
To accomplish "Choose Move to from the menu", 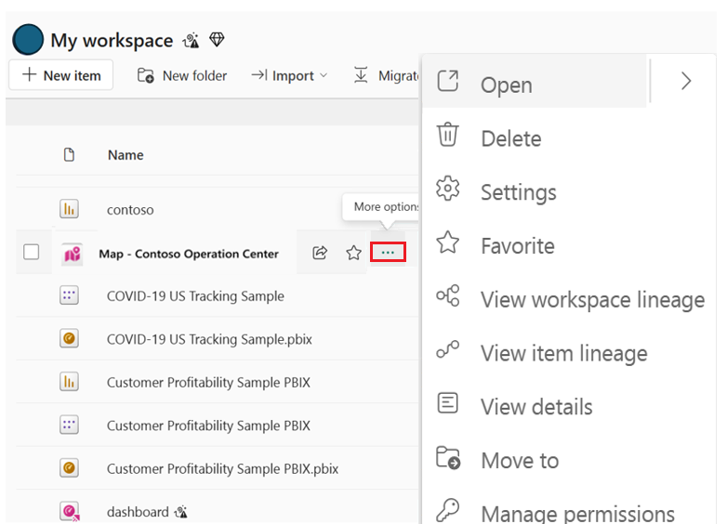I will (x=519, y=460).
